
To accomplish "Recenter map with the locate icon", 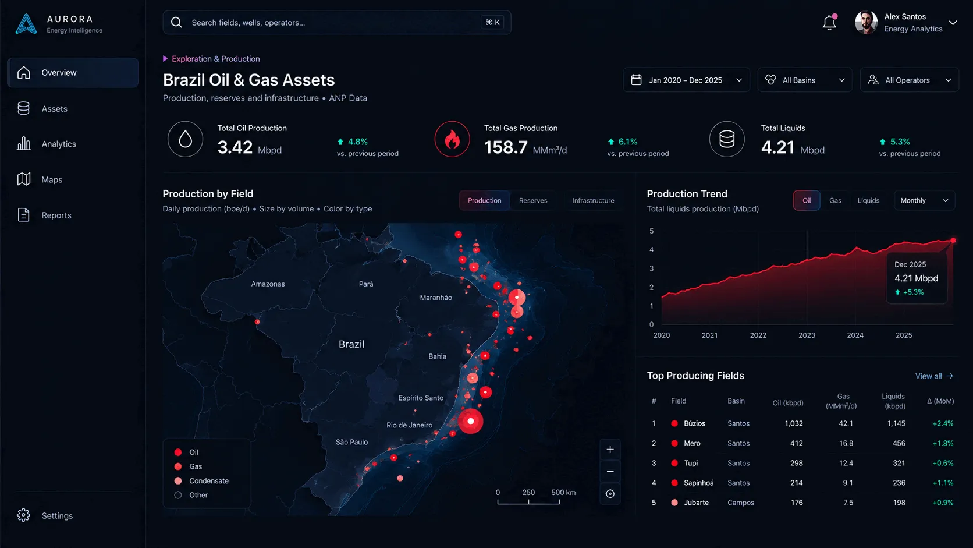I will pyautogui.click(x=610, y=494).
